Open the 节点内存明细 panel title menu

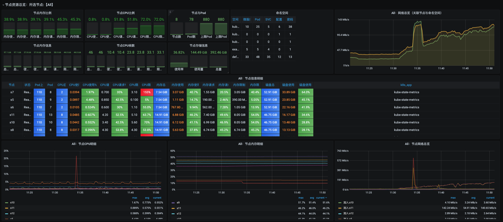[250, 144]
